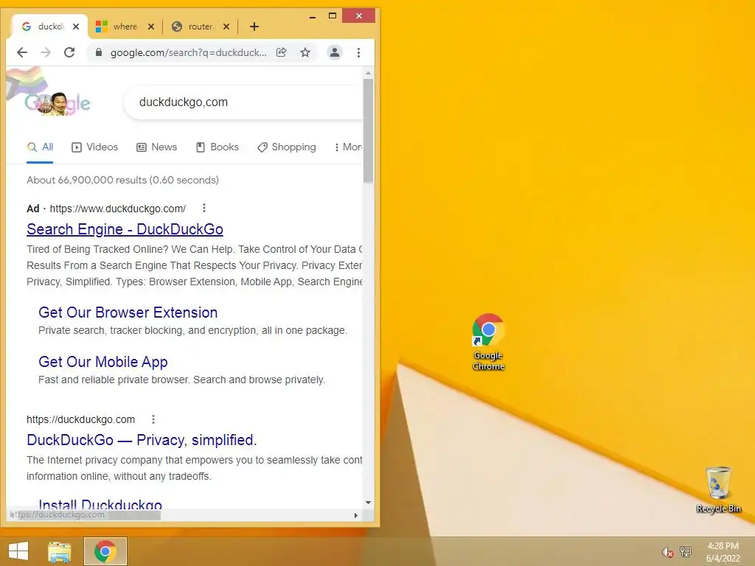755x566 pixels.
Task: Filter results by News
Action: pos(157,147)
